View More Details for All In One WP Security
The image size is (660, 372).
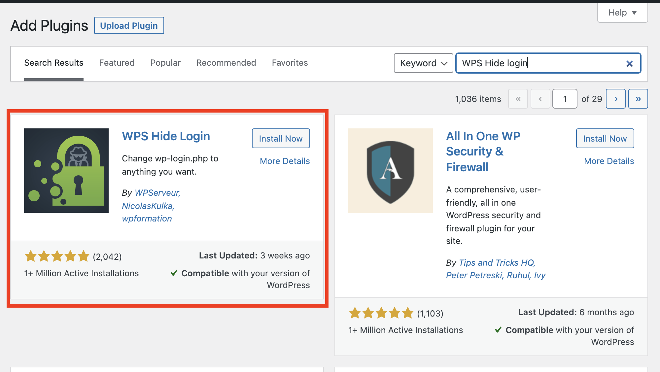609,161
